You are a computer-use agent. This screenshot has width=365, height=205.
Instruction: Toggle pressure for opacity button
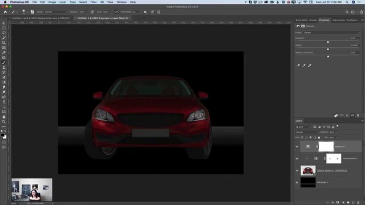coord(92,12)
